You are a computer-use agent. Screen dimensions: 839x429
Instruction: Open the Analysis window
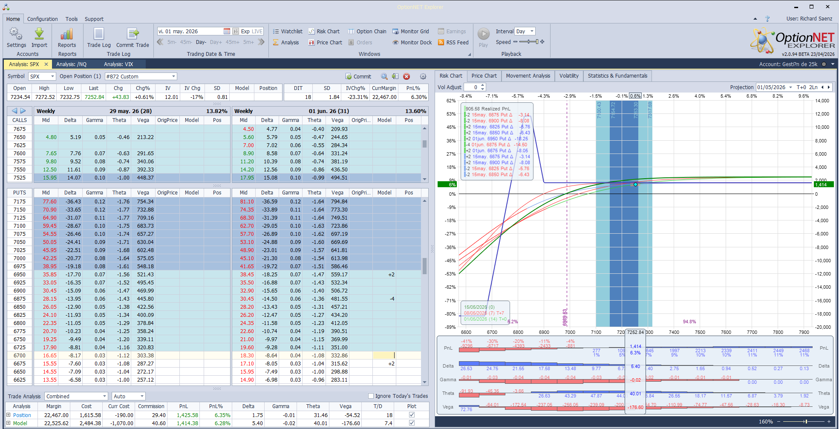286,42
